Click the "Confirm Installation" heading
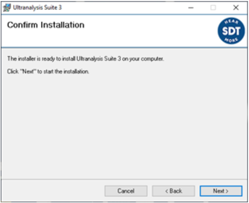249x203 pixels. [46, 25]
